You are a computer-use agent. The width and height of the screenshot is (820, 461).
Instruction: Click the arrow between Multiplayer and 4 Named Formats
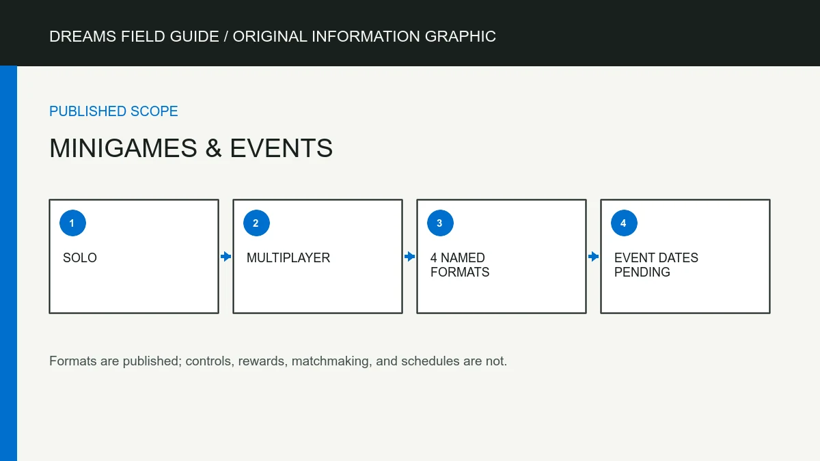pos(409,257)
